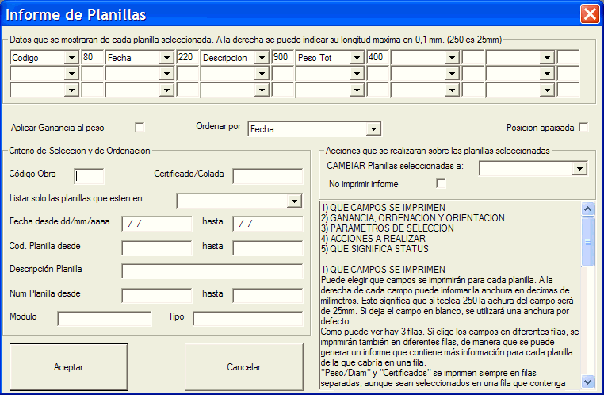Click the help text scrollbar up arrow
Viewport: 604px width, 395px height.
(587, 210)
